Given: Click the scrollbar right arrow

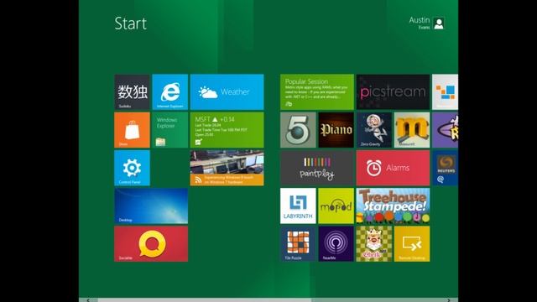Looking at the screenshot, I should [449, 300].
